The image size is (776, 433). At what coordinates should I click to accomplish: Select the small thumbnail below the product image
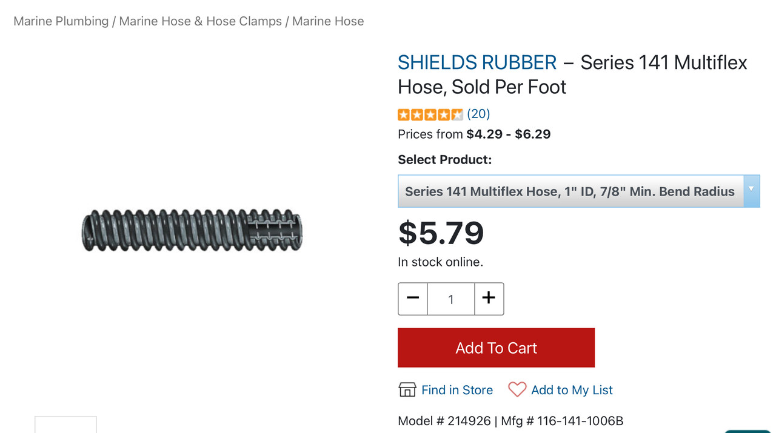click(65, 425)
